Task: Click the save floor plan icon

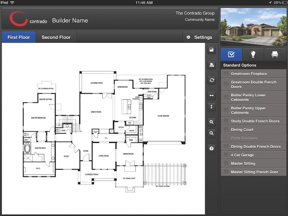Action: (211, 50)
